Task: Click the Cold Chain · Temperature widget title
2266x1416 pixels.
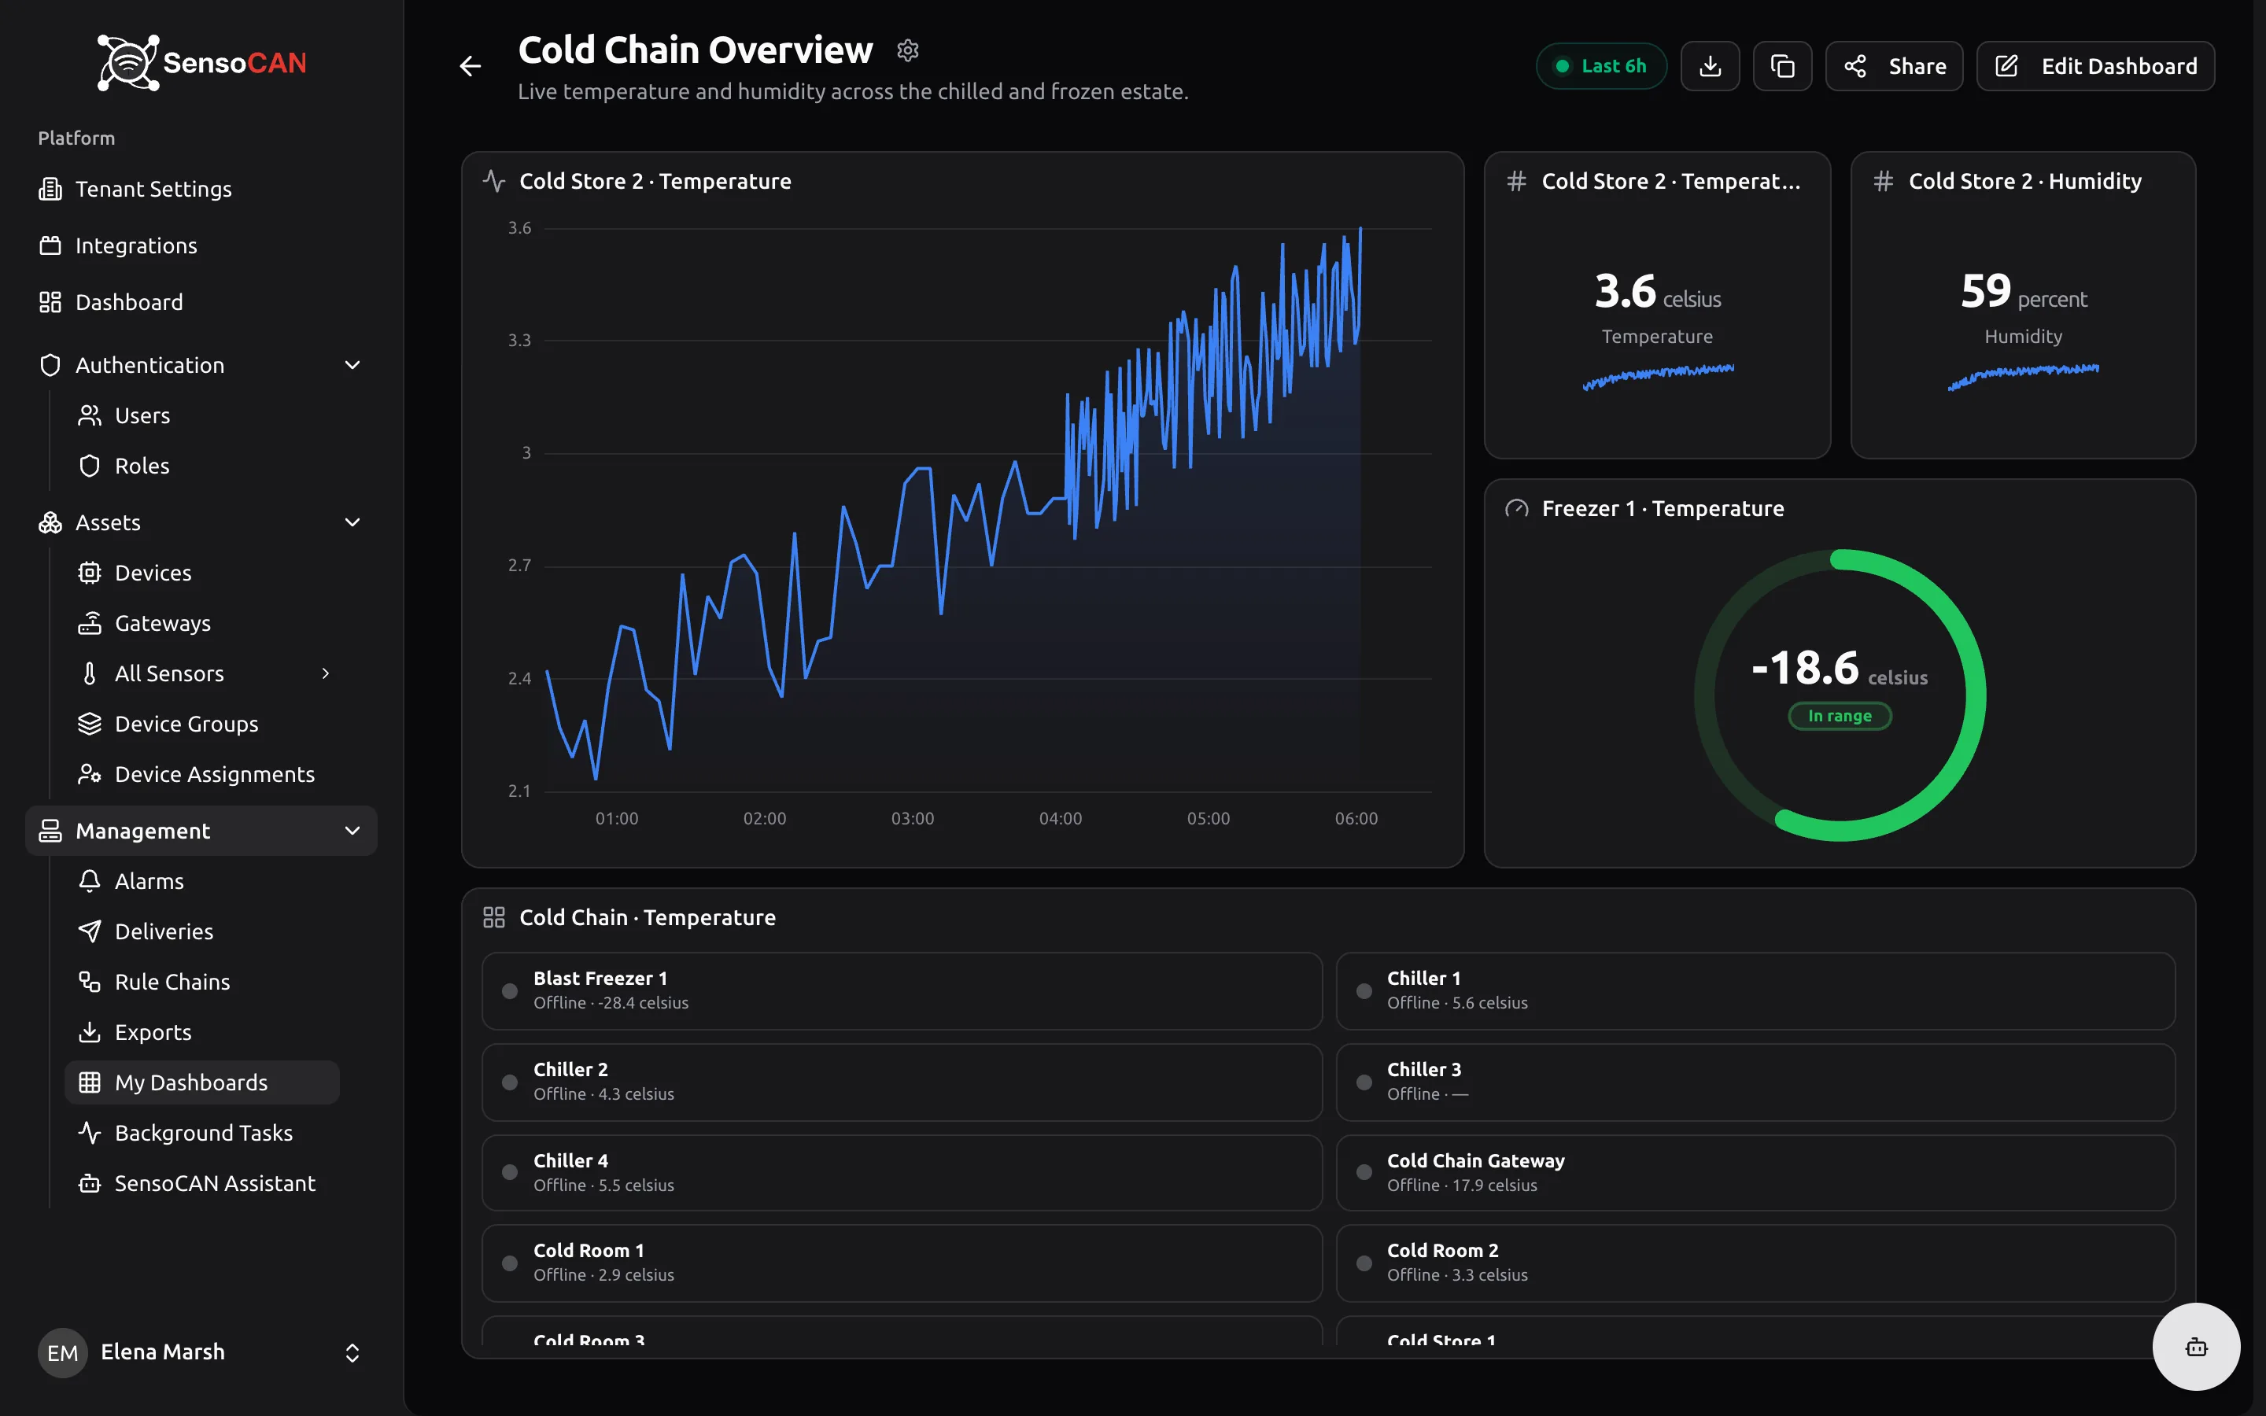Action: click(647, 918)
